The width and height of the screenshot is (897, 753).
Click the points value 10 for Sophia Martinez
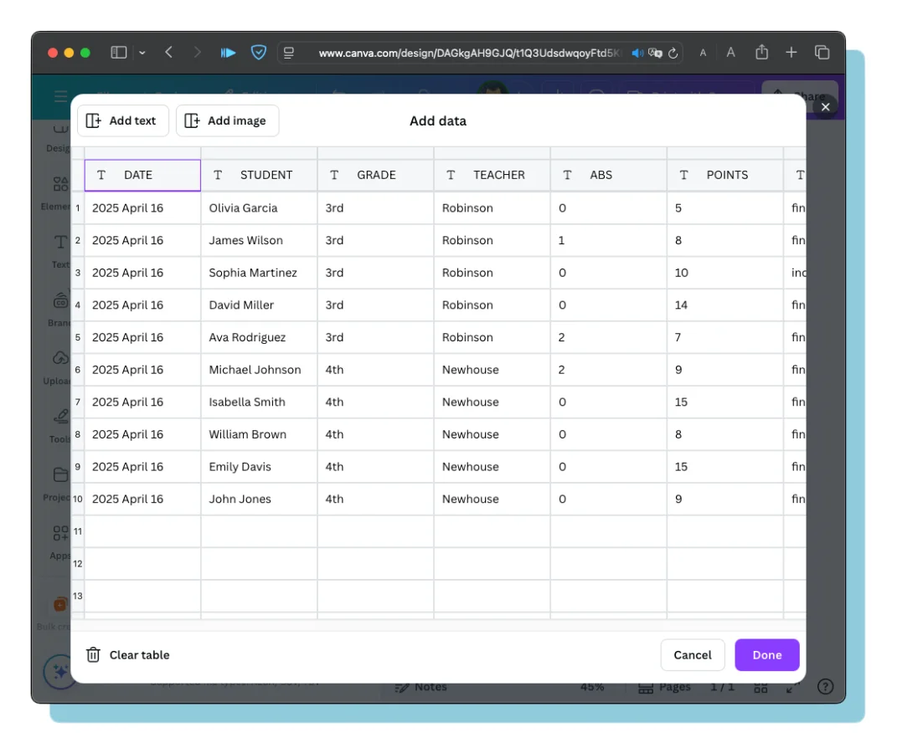click(724, 273)
